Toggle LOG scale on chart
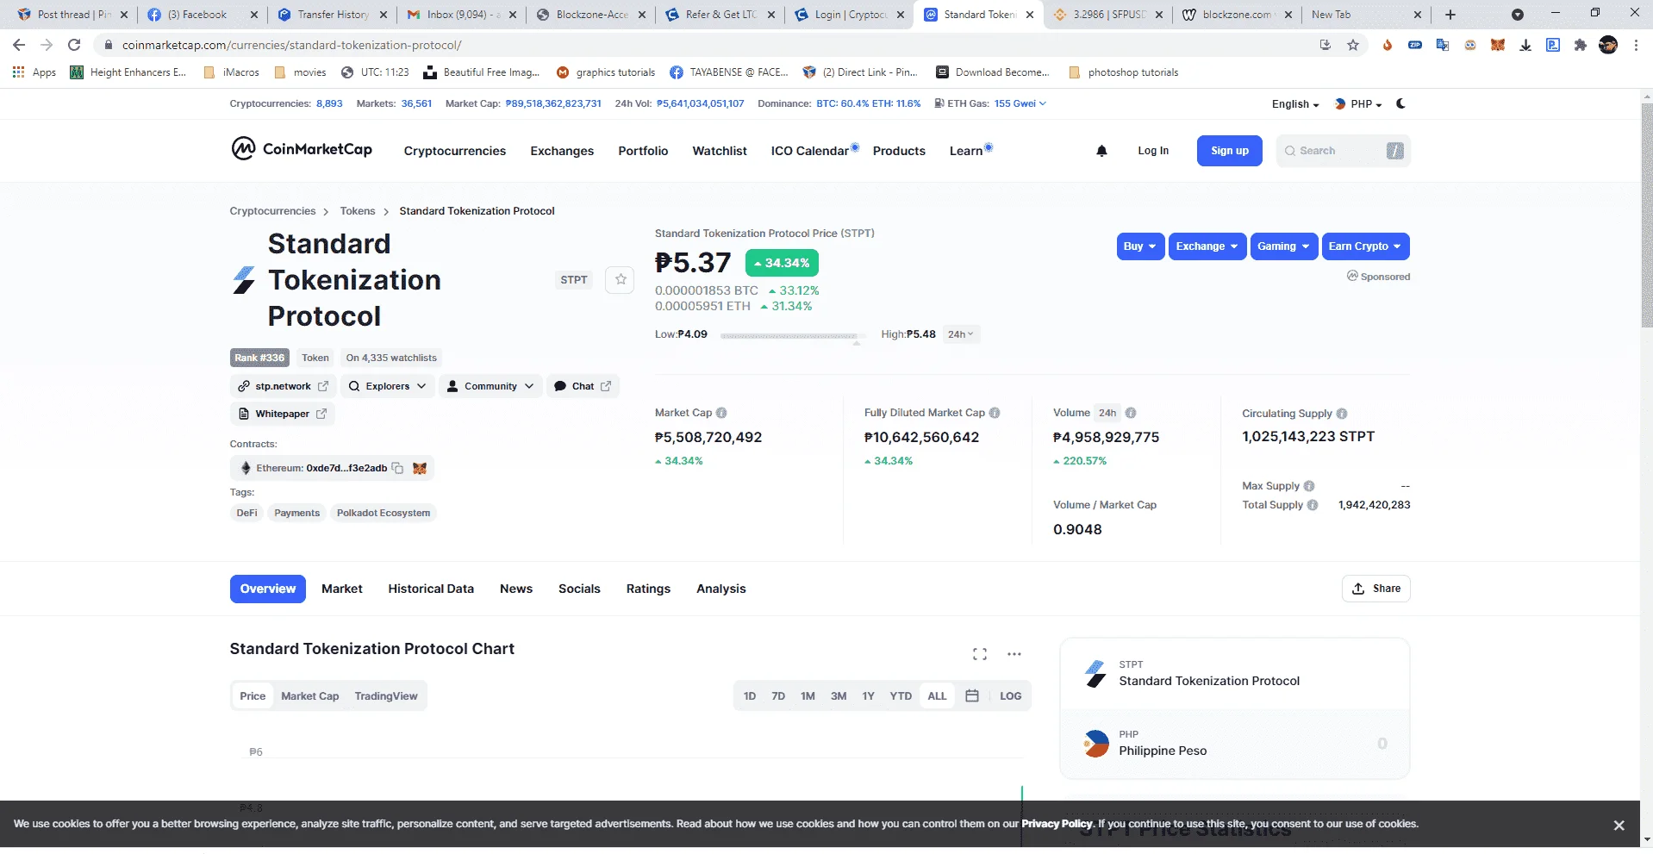The width and height of the screenshot is (1653, 854). 1010,695
